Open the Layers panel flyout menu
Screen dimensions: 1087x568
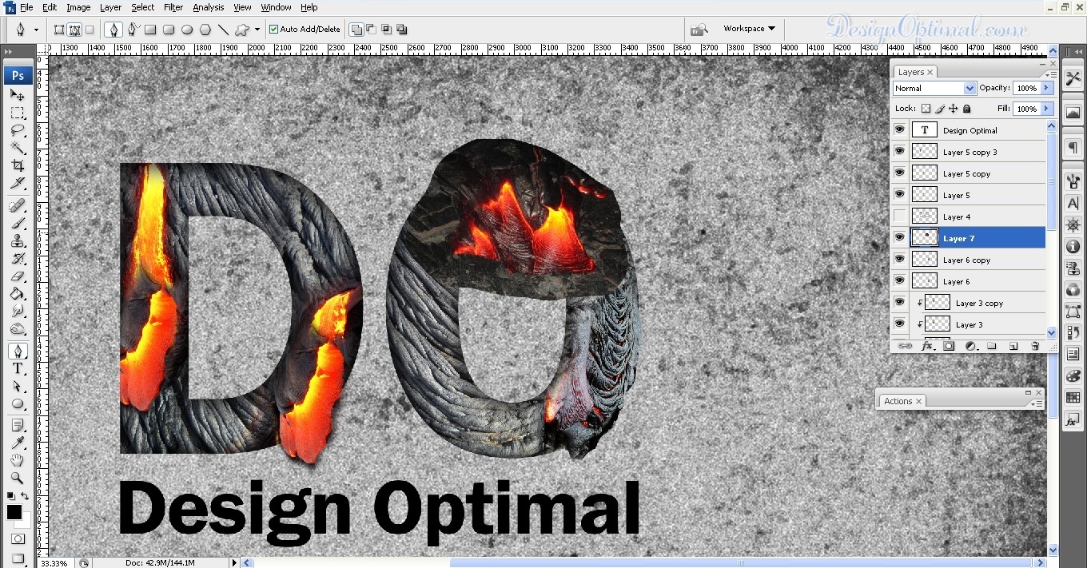coord(1051,73)
